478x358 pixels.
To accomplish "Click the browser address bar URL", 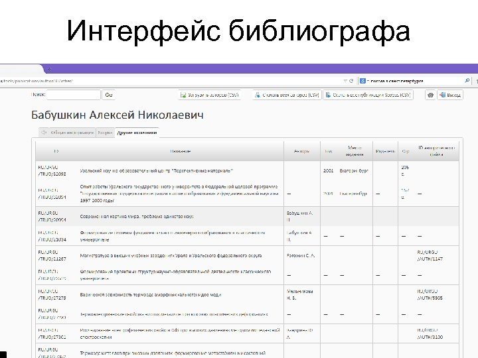I will pos(37,81).
